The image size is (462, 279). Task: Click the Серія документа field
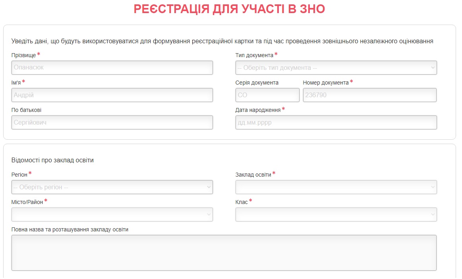[267, 95]
